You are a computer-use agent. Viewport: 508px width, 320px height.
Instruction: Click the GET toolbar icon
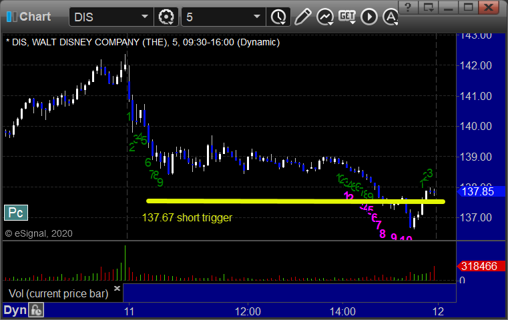[347, 17]
